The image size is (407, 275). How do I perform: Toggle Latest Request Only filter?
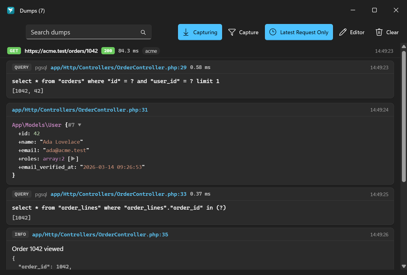click(x=299, y=32)
